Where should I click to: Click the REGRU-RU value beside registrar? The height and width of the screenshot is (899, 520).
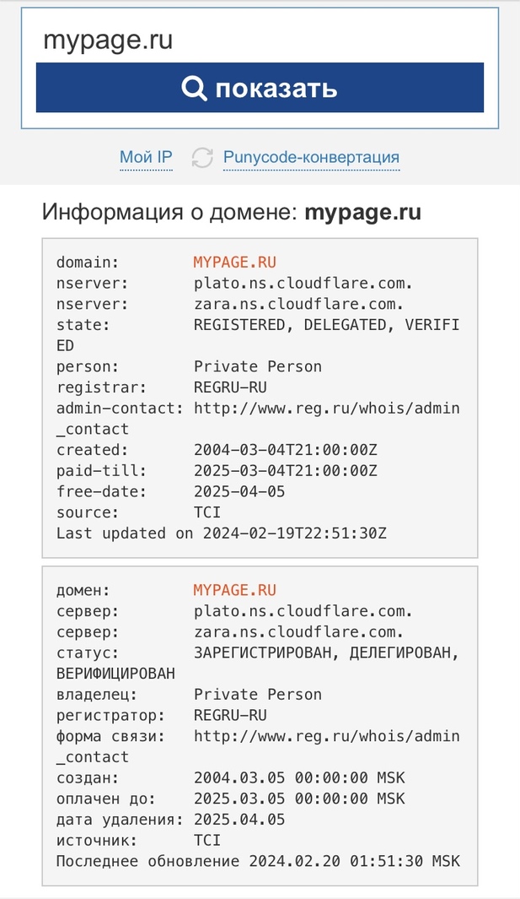point(230,387)
